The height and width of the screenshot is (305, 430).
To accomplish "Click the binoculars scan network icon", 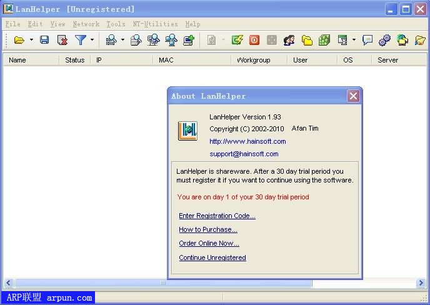I will (x=111, y=40).
